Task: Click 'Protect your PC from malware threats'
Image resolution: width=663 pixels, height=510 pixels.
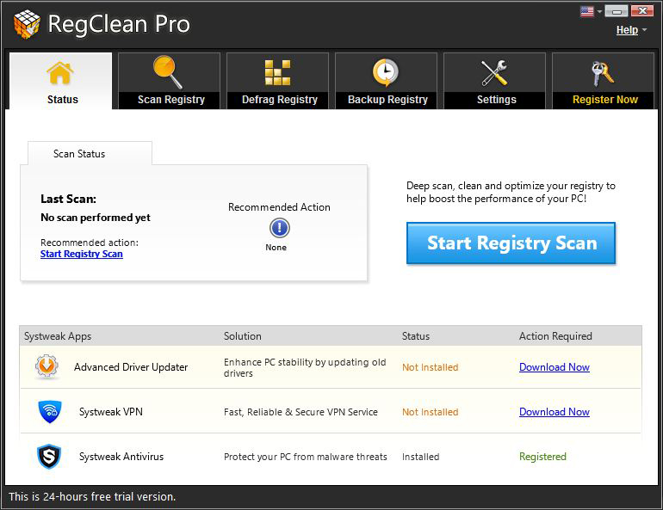Action: (306, 458)
